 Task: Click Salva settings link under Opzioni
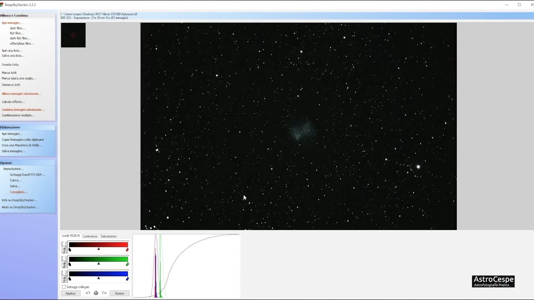point(15,186)
